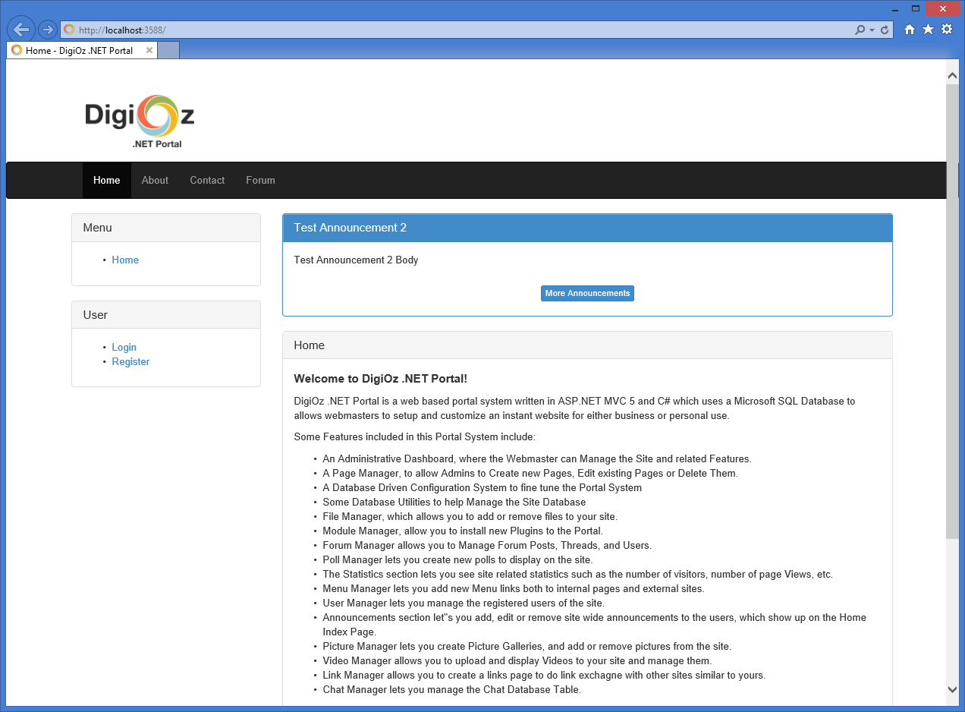The width and height of the screenshot is (965, 712).
Task: Open Favorites using the star icon
Action: click(928, 30)
